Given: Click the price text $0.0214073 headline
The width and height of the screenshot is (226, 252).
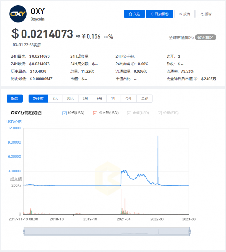Looking at the screenshot, I should (42, 34).
